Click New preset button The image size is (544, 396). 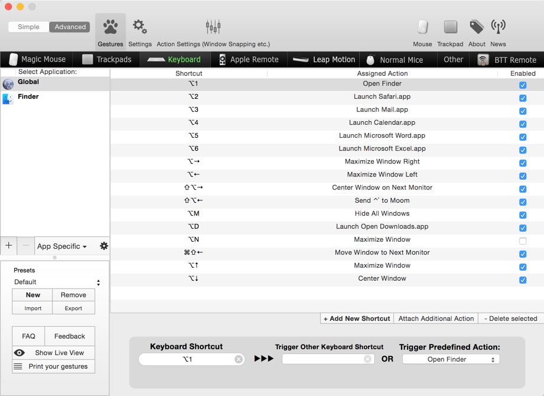[x=32, y=295]
